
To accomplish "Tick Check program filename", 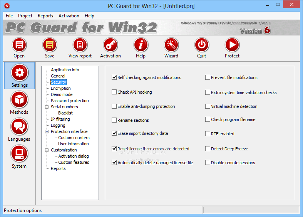I will [x=208, y=119].
